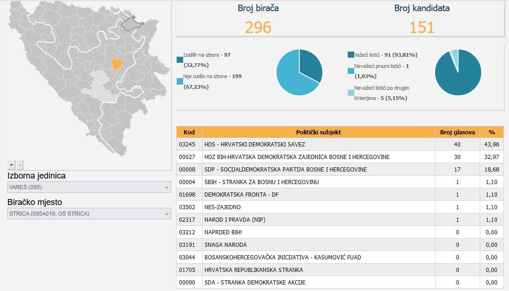Viewport: 509px width, 291px height.
Task: Select the HRVATSKA REPUBLIKANSKA STRANKA row
Action: tap(340, 270)
